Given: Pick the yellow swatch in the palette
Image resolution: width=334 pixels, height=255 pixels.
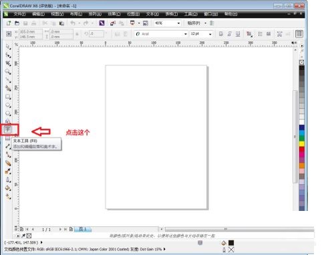Looking at the screenshot, I should (x=302, y=144).
